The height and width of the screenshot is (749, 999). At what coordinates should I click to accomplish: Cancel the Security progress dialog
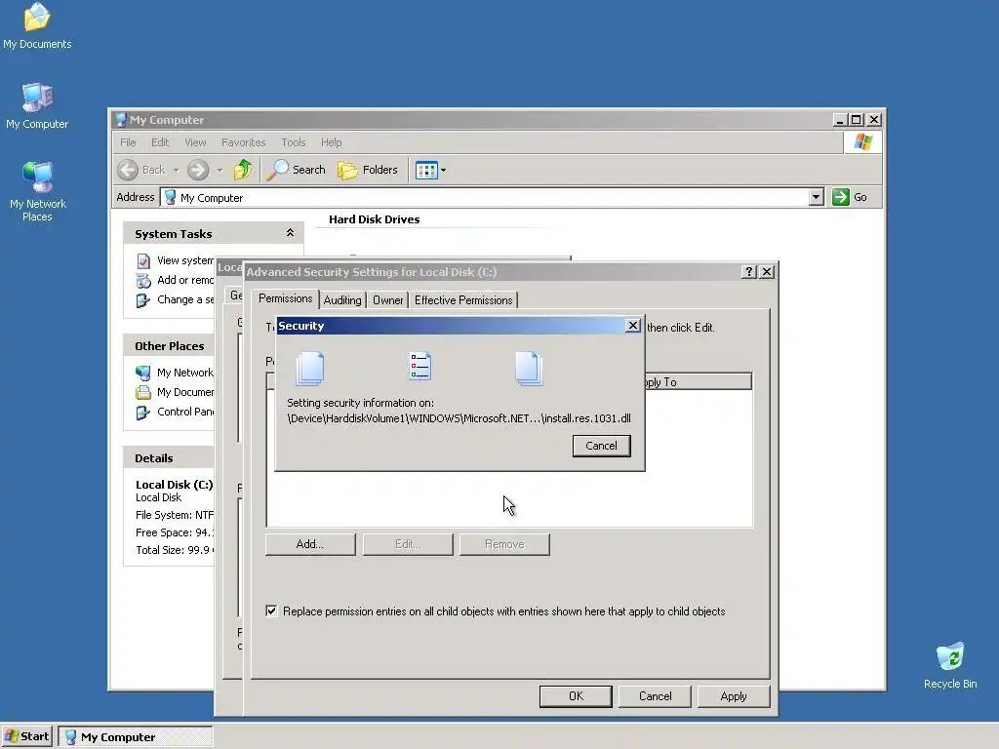point(601,446)
